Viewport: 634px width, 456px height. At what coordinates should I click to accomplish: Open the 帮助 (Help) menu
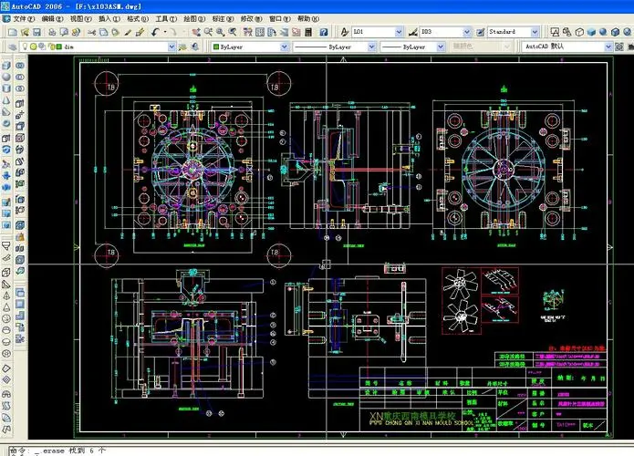[302, 18]
